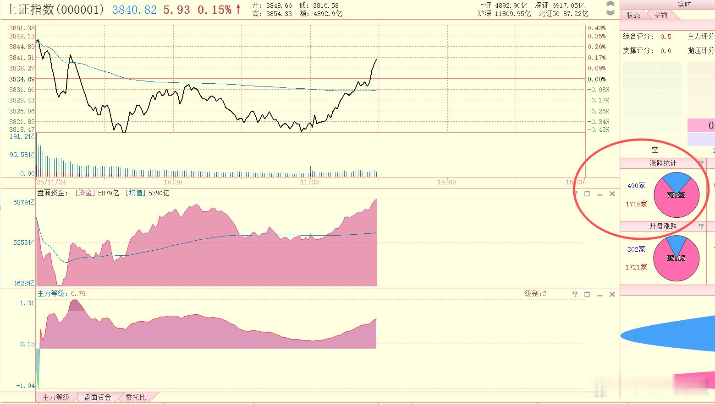Maximize the 盘面资金 sub-chart panel

point(587,194)
